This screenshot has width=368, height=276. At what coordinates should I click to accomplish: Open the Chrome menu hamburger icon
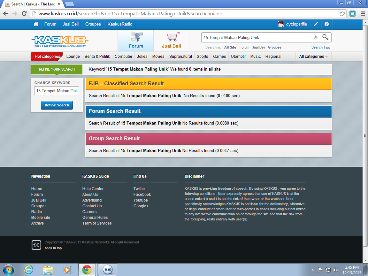click(363, 14)
